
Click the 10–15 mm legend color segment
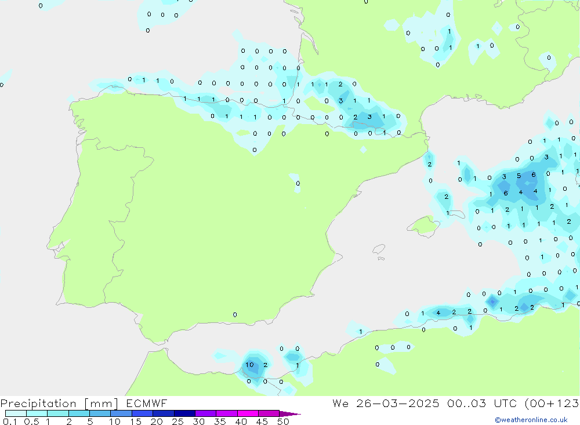coord(121,413)
